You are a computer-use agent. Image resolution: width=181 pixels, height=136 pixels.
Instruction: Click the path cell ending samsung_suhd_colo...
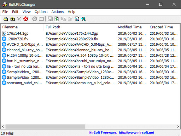click(80, 83)
